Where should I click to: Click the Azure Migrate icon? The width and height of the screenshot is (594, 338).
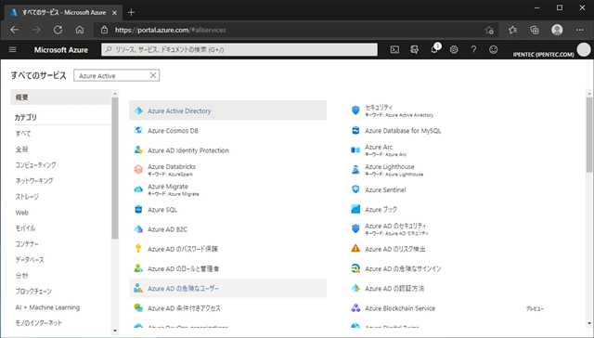pyautogui.click(x=138, y=189)
